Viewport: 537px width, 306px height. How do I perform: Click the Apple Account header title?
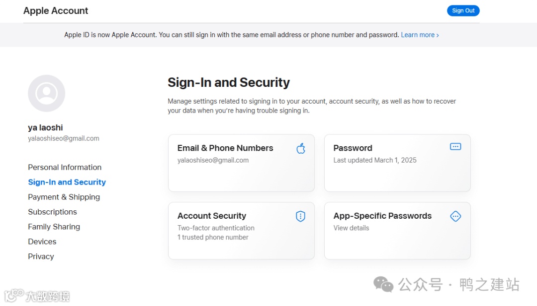[56, 11]
